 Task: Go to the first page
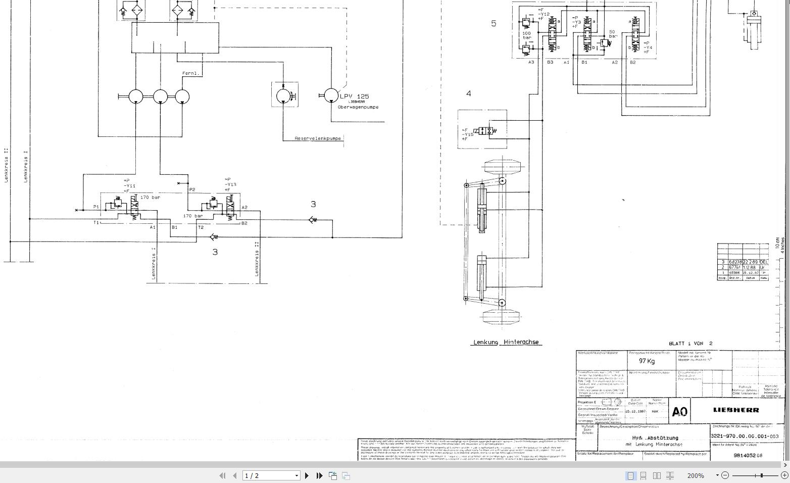pyautogui.click(x=222, y=475)
